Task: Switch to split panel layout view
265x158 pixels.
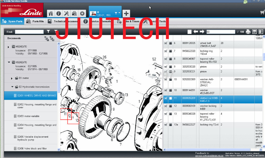Action: (261, 32)
